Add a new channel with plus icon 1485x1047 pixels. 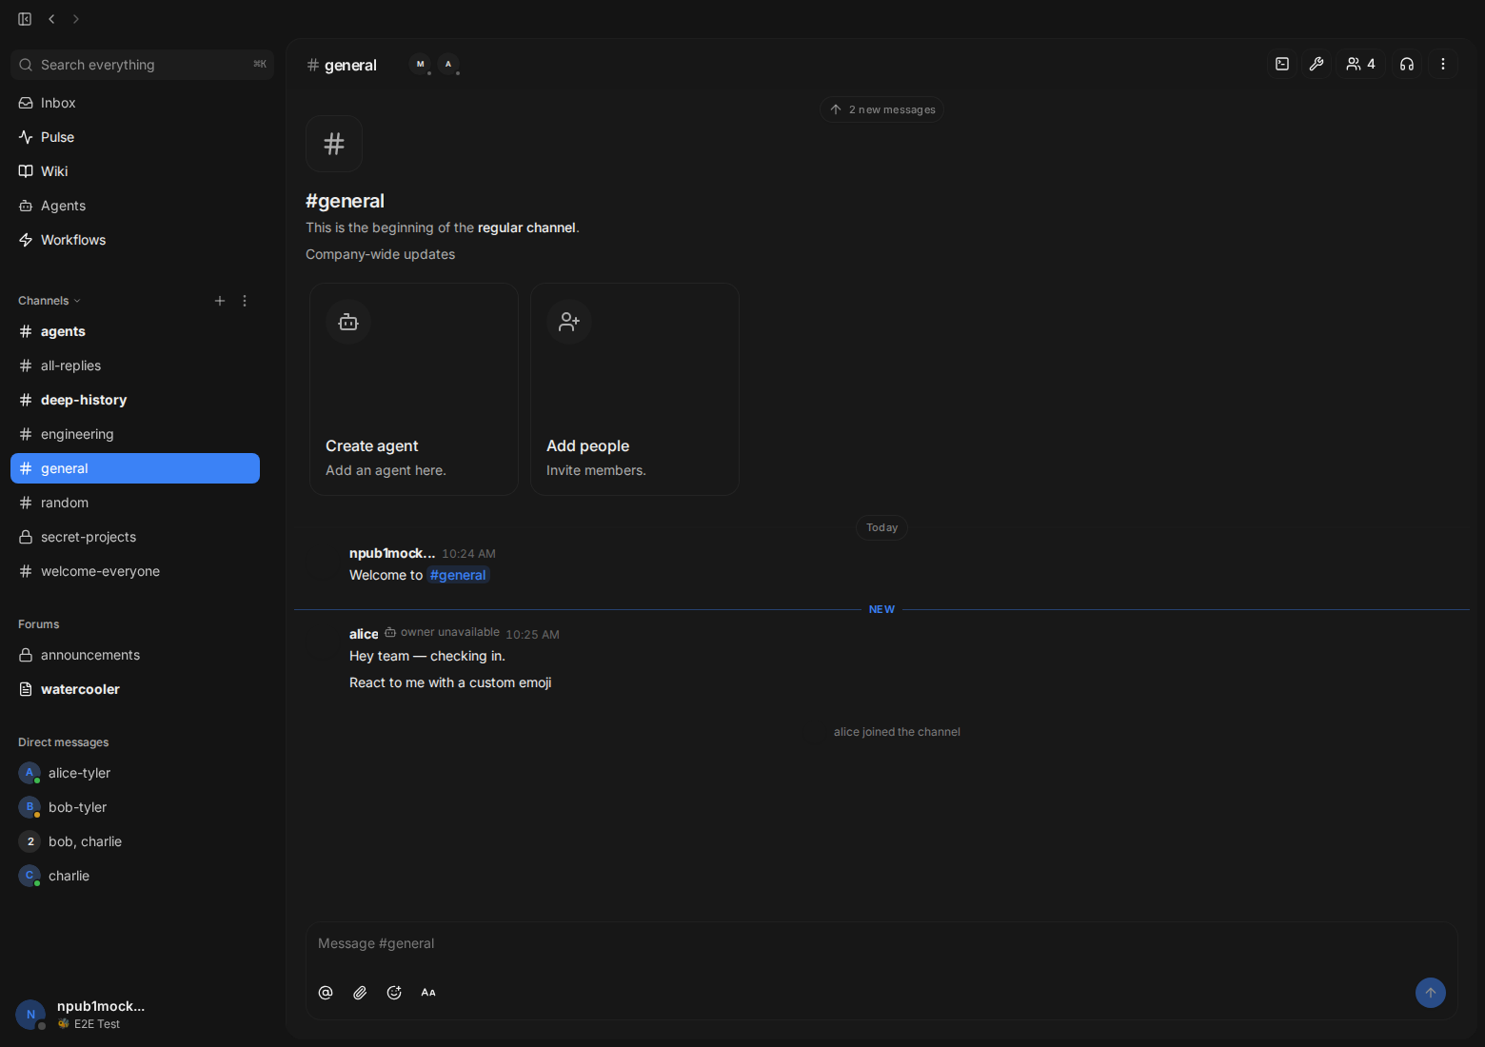coord(220,301)
